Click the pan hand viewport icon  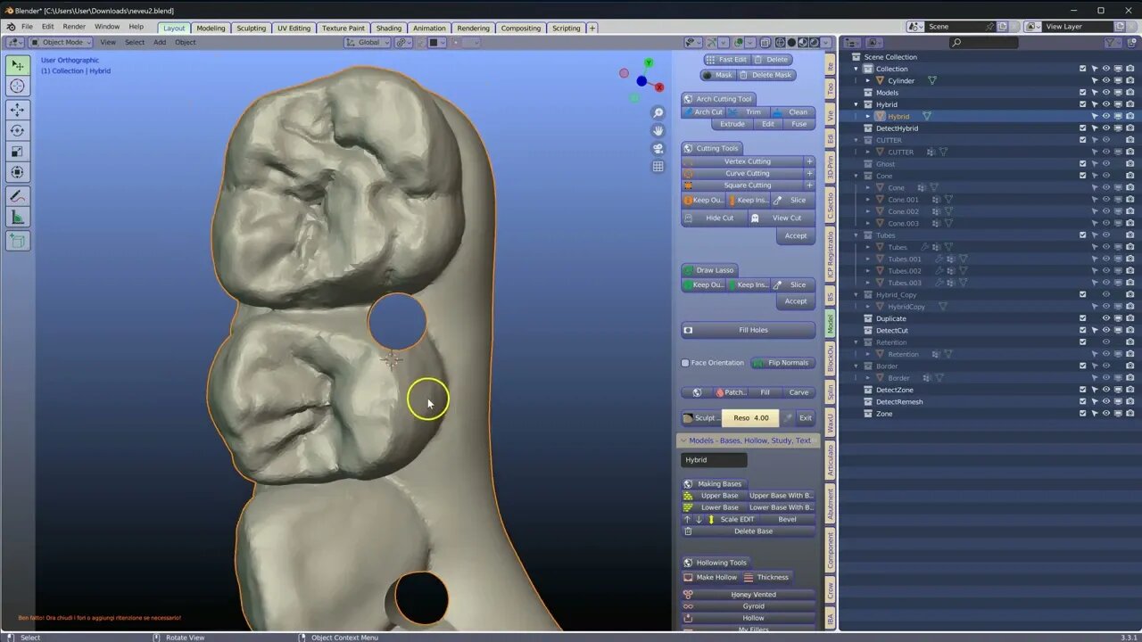658,130
